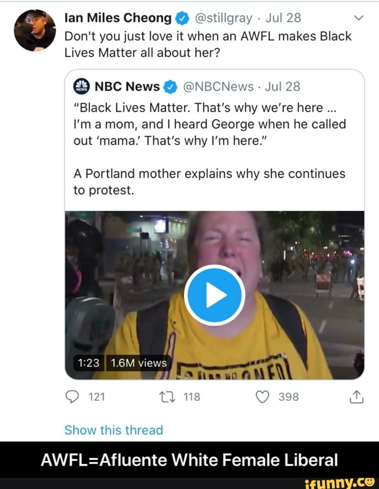Play the embedded NBC News video
Screen dimensions: 379x489
(x=214, y=295)
